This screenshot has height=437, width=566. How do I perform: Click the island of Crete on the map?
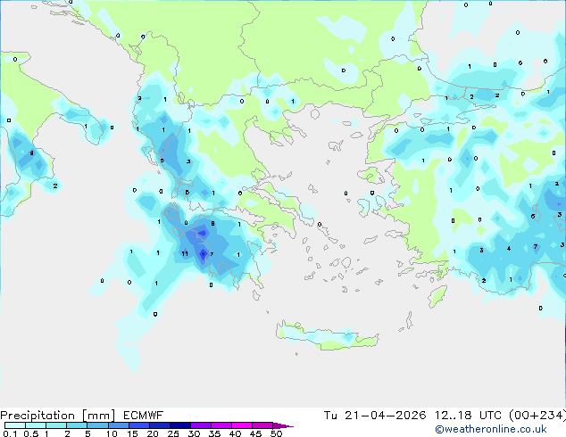327,335
